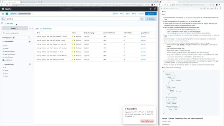The height and width of the screenshot is (126, 224).
Task: Switch query language via KQL button
Action: click(x=141, y=19)
